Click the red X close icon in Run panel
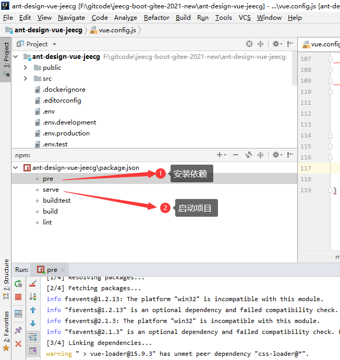The height and width of the screenshot is (360, 340). (x=18, y=344)
